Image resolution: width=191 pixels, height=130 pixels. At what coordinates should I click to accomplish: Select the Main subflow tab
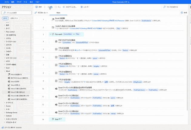58,13
